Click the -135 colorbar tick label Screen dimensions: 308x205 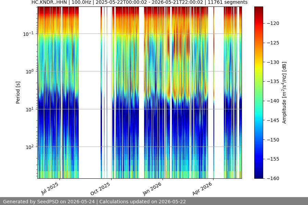click(x=273, y=81)
